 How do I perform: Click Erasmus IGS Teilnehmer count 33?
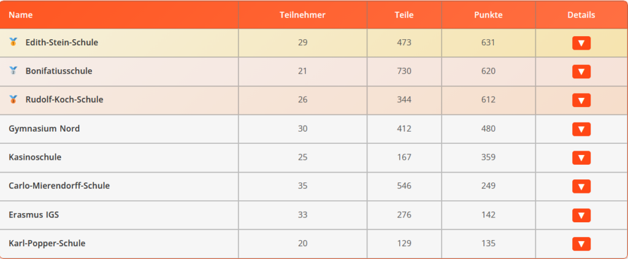tap(302, 215)
